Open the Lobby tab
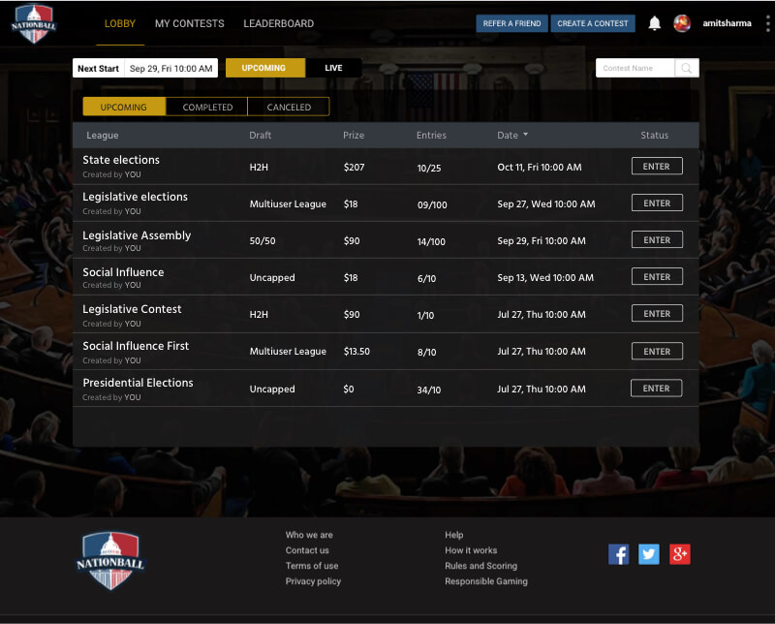The image size is (775, 624). 119,23
